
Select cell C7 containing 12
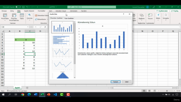click(30, 51)
